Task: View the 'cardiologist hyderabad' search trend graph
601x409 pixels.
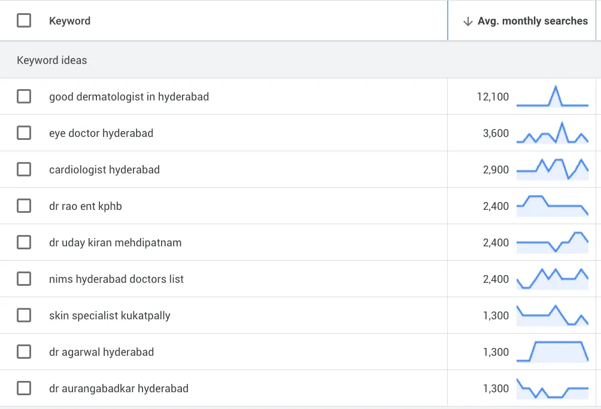Action: click(552, 169)
